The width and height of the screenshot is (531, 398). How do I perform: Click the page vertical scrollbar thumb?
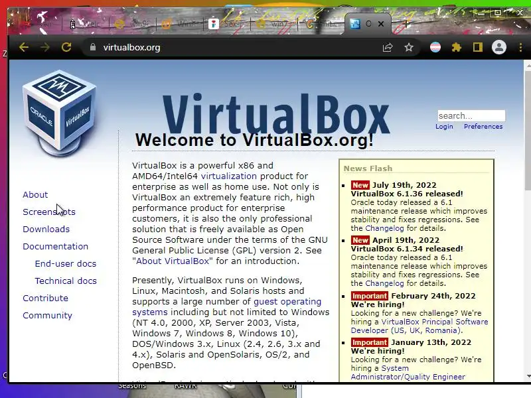528,130
